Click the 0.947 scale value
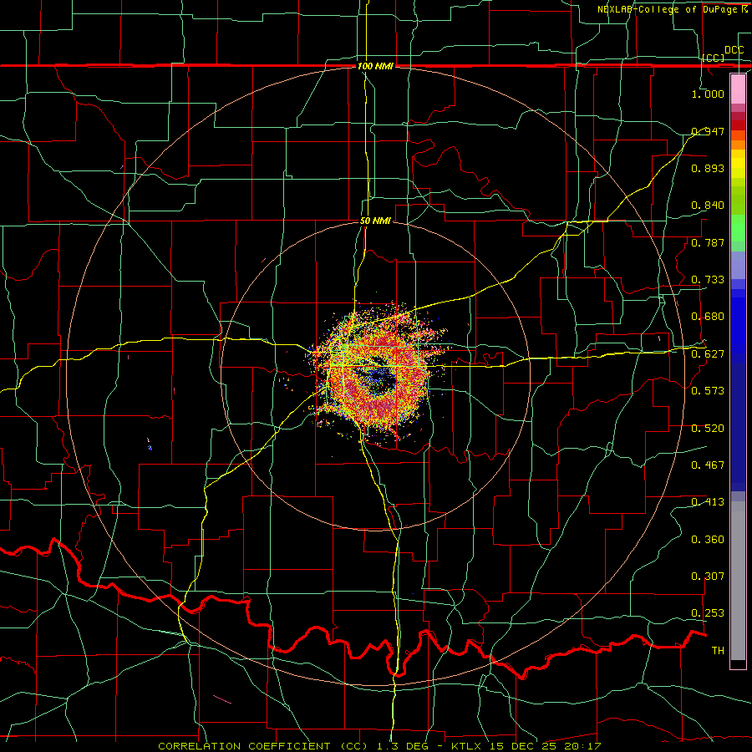Image resolution: width=752 pixels, height=752 pixels. (708, 131)
